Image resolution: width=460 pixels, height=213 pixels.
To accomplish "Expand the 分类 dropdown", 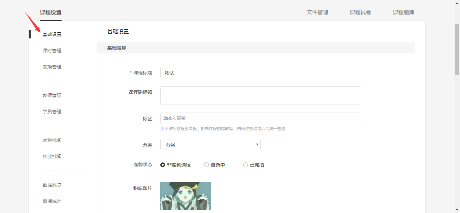I will click(x=210, y=145).
